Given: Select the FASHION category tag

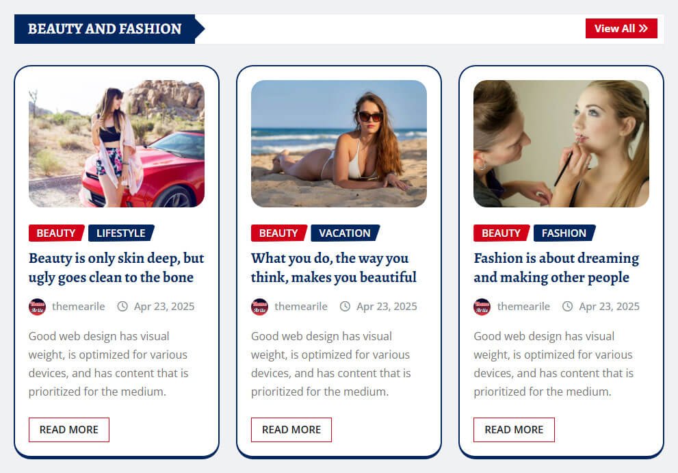Looking at the screenshot, I should click(x=564, y=233).
